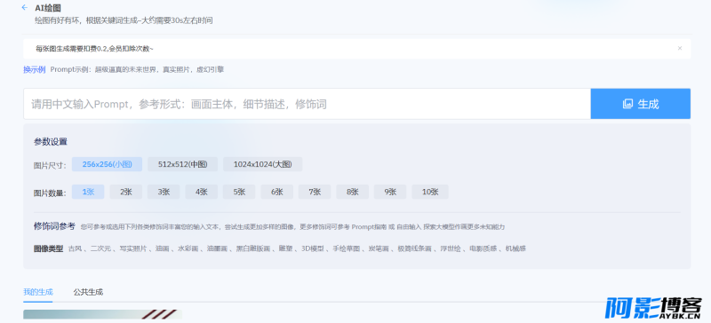Click the back arrow next to AI绘图
The height and width of the screenshot is (323, 711).
point(25,7)
